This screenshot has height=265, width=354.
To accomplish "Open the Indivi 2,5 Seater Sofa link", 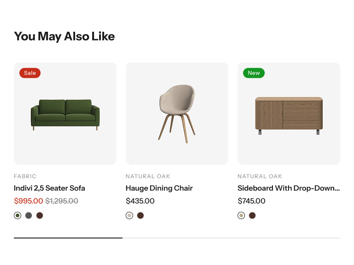I will (x=49, y=188).
